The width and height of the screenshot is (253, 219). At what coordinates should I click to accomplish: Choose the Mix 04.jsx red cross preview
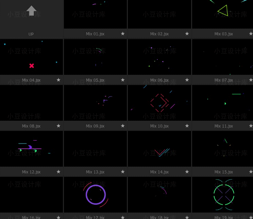[32, 57]
